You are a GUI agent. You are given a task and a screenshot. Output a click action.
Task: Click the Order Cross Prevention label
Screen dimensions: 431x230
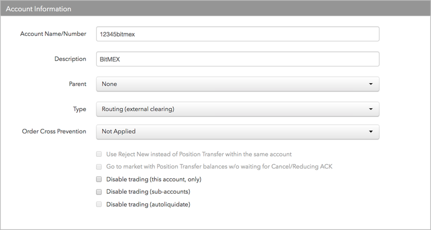(54, 131)
